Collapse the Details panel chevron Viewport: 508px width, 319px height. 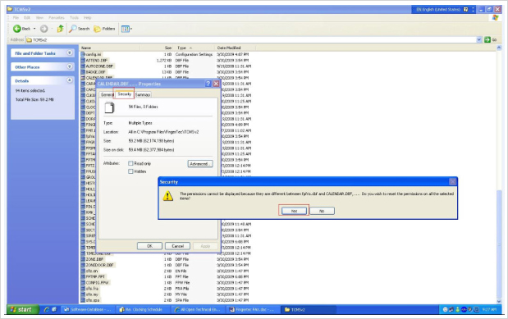(69, 80)
